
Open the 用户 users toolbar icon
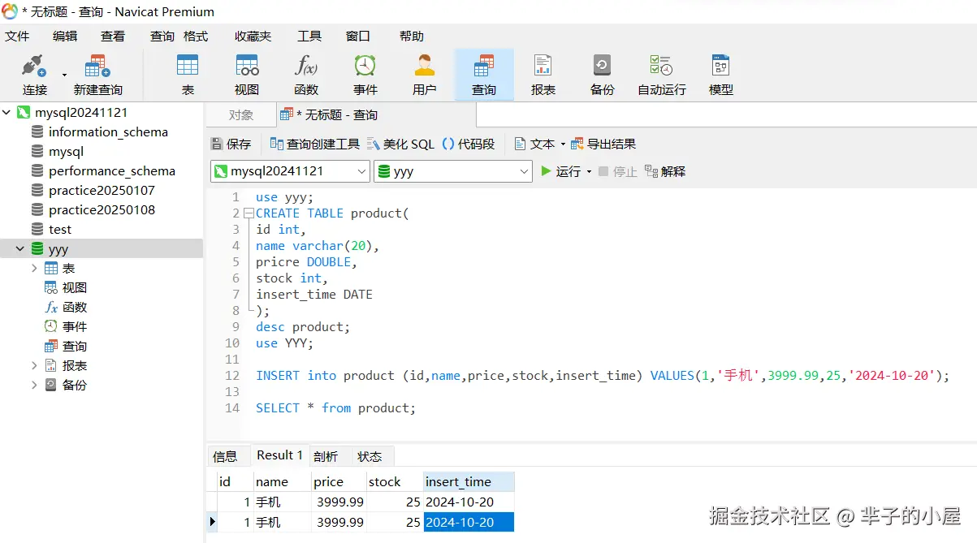coord(425,75)
